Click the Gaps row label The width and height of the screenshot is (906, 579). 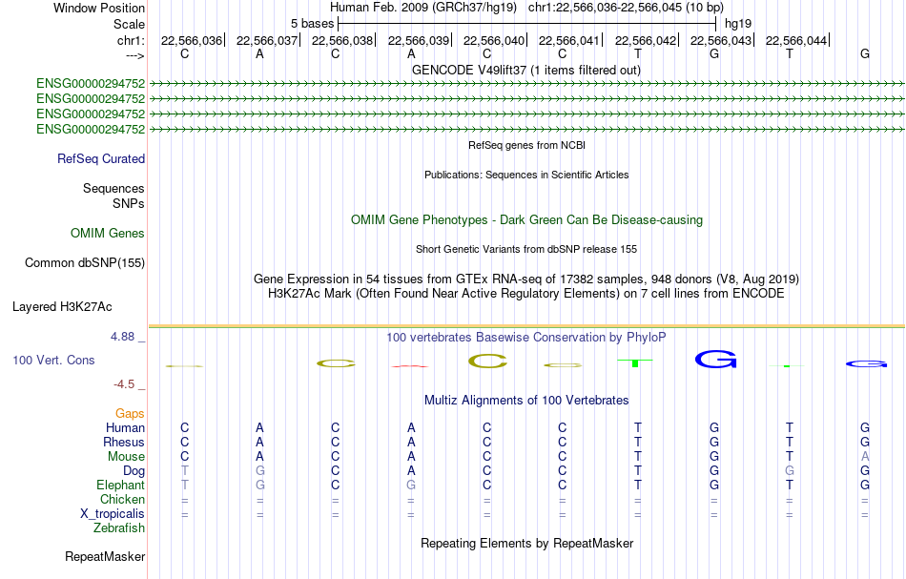pos(130,413)
